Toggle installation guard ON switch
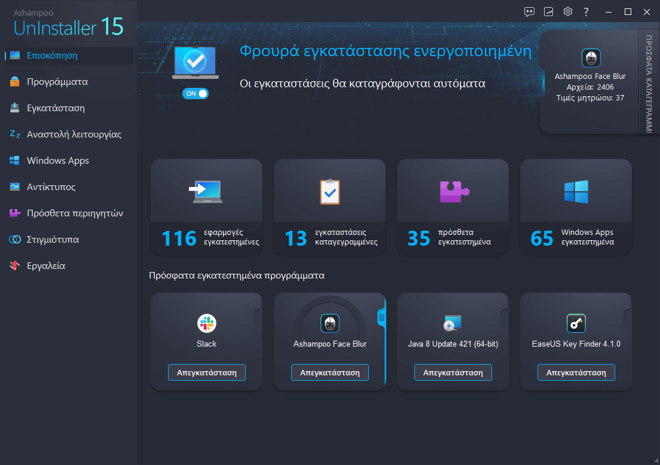Screen dimensions: 660x465 195,93
